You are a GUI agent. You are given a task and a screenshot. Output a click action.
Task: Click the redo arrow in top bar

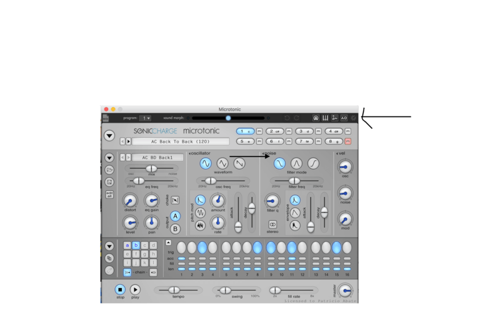pyautogui.click(x=296, y=118)
